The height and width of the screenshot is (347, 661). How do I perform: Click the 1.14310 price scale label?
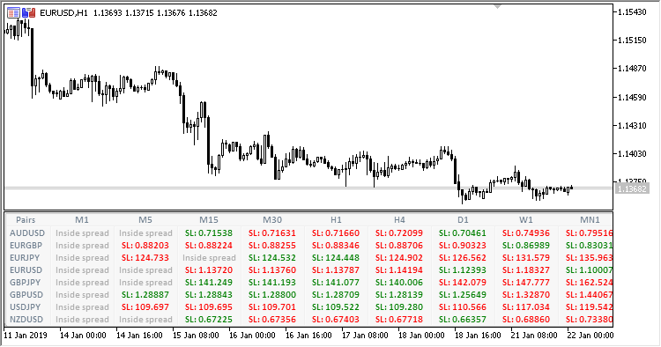coord(632,125)
